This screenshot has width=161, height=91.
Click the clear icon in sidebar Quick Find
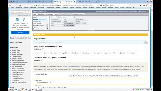(x=26, y=12)
